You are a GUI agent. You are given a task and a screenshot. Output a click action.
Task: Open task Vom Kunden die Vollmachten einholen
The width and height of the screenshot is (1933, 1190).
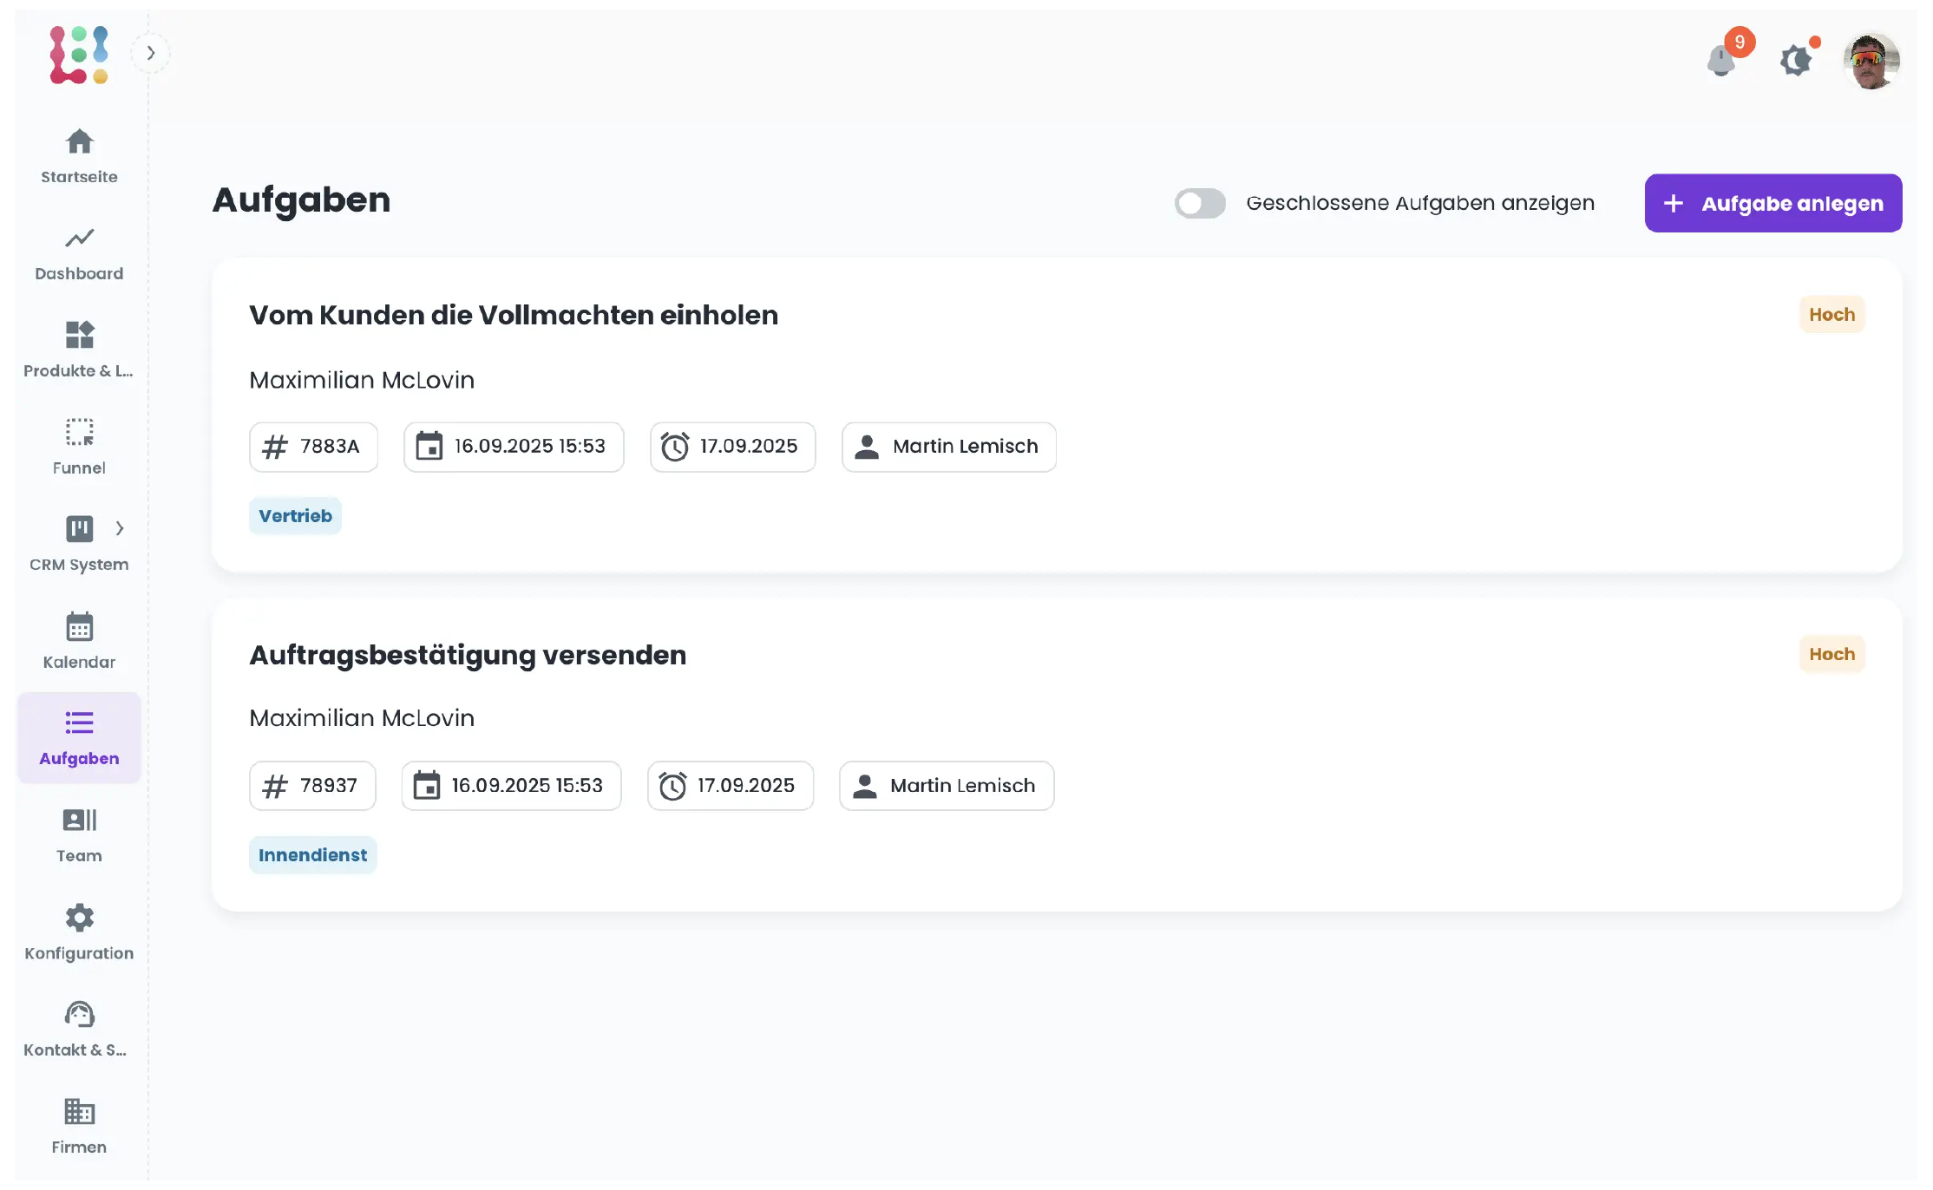[x=514, y=315]
